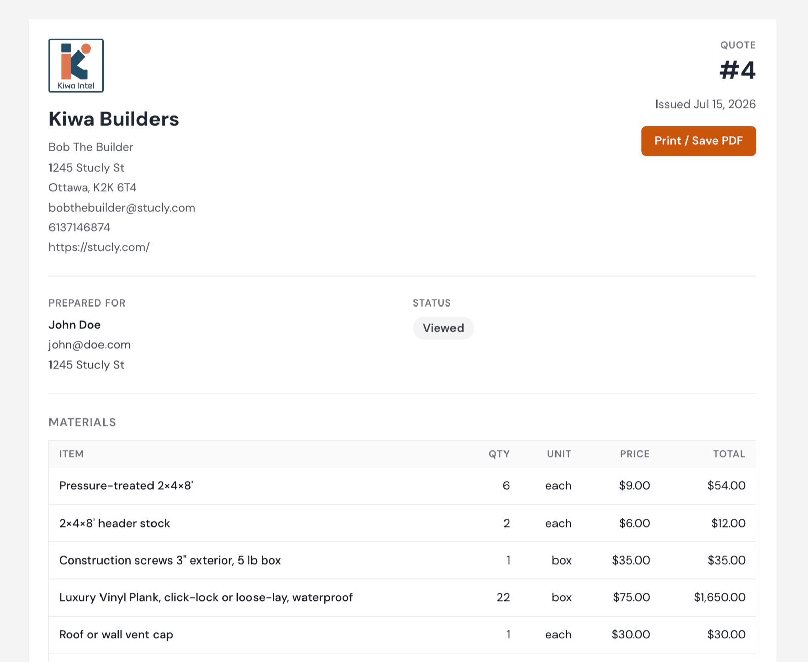This screenshot has height=662, width=808.
Task: Click the $35.00 total in the Construction screws row
Action: tap(726, 561)
